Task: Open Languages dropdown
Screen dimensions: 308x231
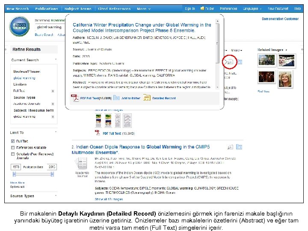Action: [x=252, y=9]
